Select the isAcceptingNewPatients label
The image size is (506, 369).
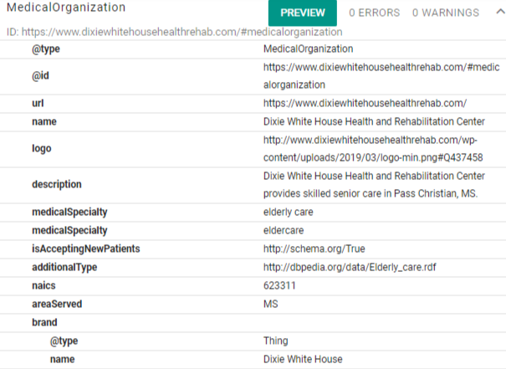[x=86, y=249]
